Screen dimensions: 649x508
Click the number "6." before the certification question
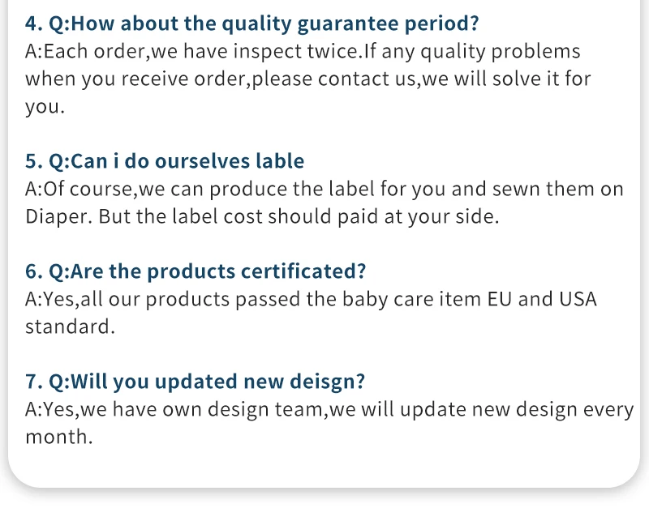33,271
